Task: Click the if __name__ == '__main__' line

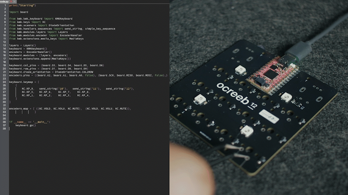Action: (x=30, y=122)
